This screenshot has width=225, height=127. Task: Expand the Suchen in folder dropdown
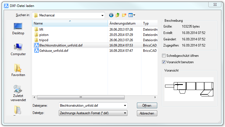pos(102,15)
